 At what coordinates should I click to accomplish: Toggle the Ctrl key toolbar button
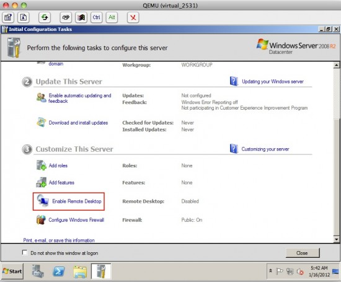(x=96, y=17)
